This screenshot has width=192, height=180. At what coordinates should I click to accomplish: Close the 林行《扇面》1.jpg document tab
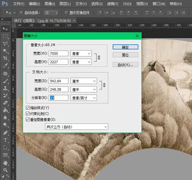(74, 20)
